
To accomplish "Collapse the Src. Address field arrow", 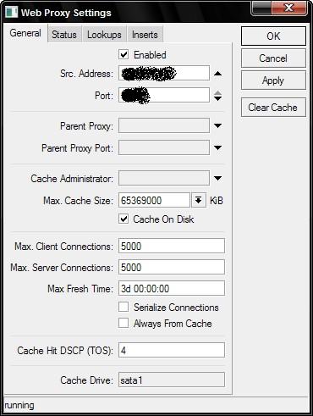I will click(217, 74).
